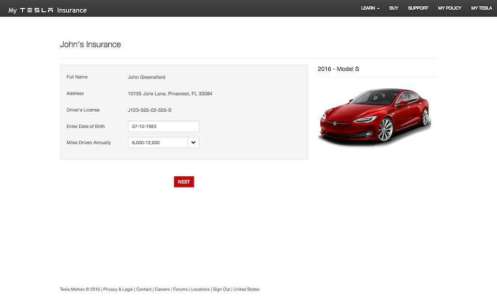Click the My Tesla Insurance logo
497x303 pixels.
click(x=48, y=10)
